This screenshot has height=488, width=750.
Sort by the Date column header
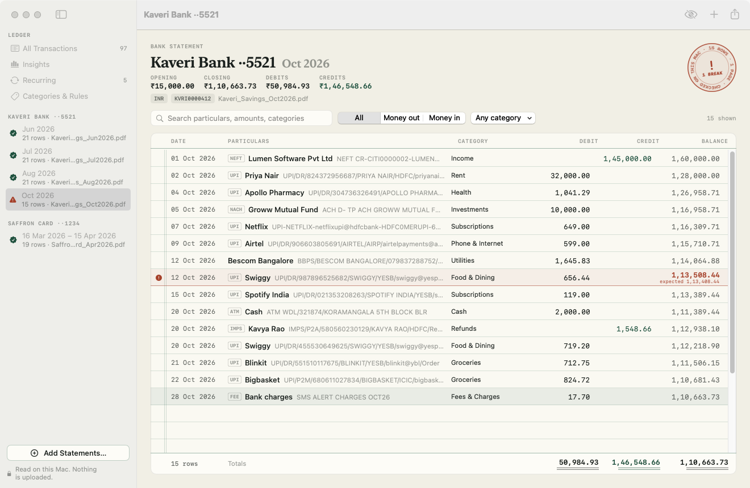178,141
